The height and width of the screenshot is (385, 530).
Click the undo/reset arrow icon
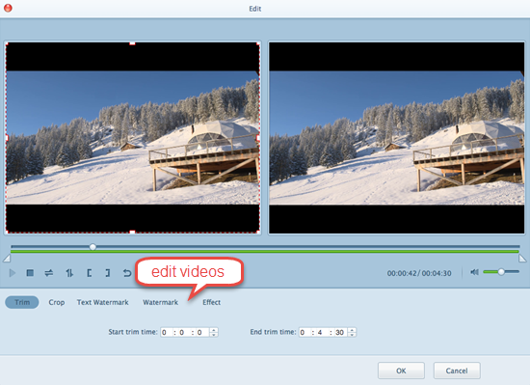[x=127, y=273]
